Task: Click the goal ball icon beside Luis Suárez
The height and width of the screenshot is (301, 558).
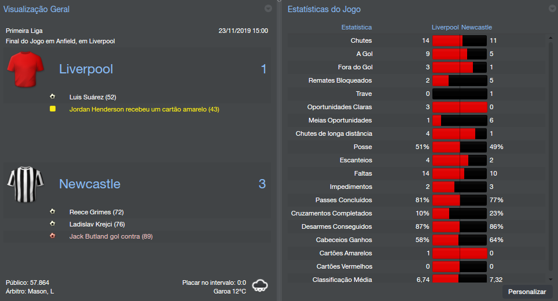Action: (53, 97)
